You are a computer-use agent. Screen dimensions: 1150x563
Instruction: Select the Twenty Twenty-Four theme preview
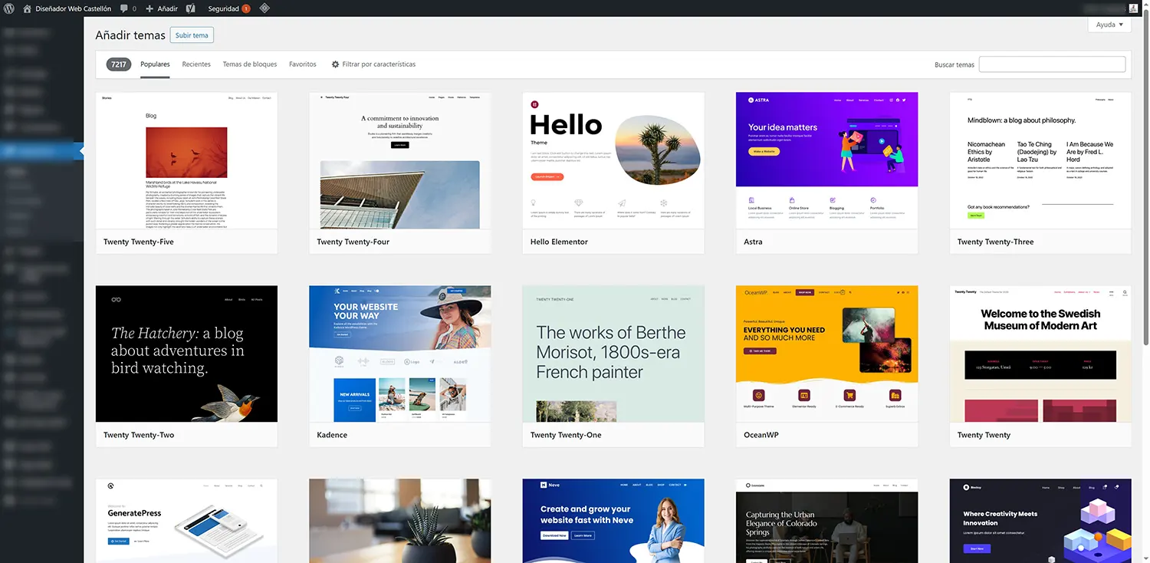(x=399, y=161)
